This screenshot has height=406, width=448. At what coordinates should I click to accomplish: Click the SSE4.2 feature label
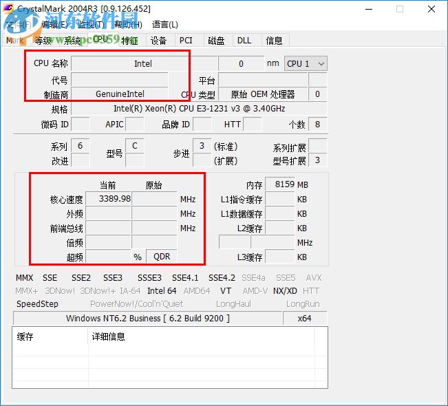222,278
